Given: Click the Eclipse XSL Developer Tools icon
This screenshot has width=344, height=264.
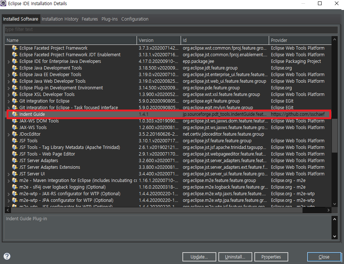Looking at the screenshot, I should pos(15,94).
